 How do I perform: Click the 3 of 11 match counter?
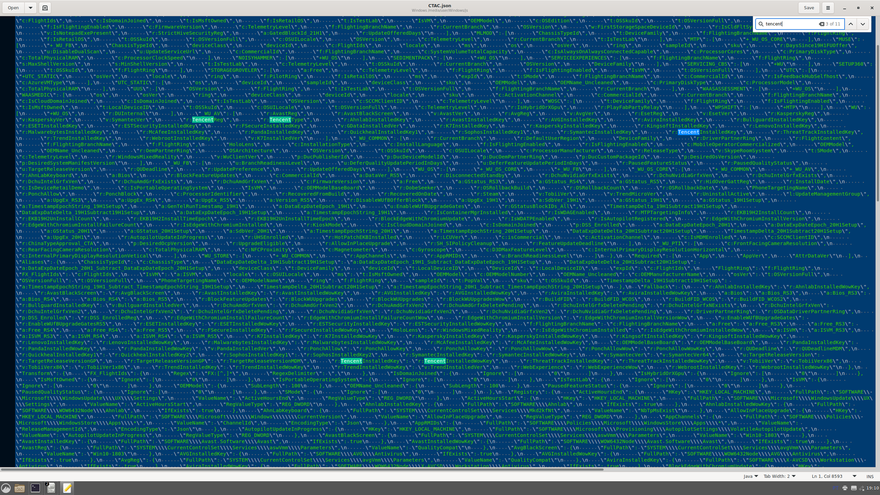833,24
